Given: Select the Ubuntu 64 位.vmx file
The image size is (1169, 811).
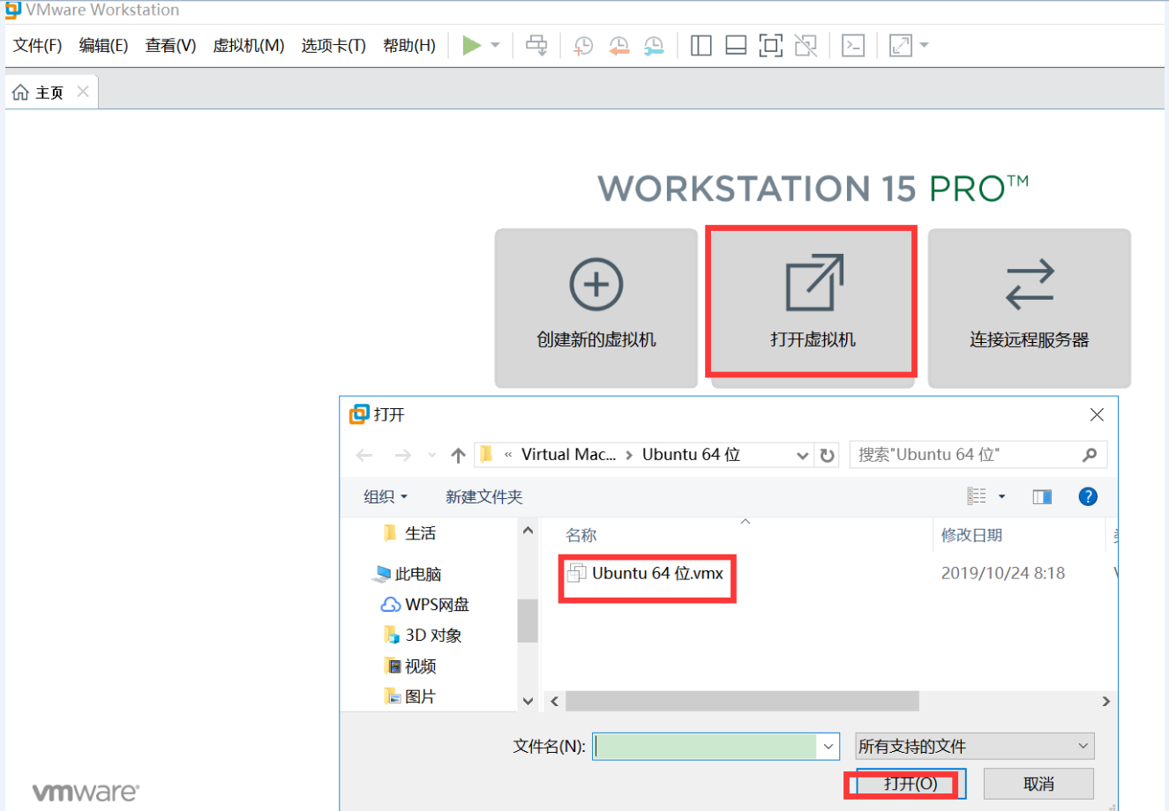Looking at the screenshot, I should click(645, 573).
